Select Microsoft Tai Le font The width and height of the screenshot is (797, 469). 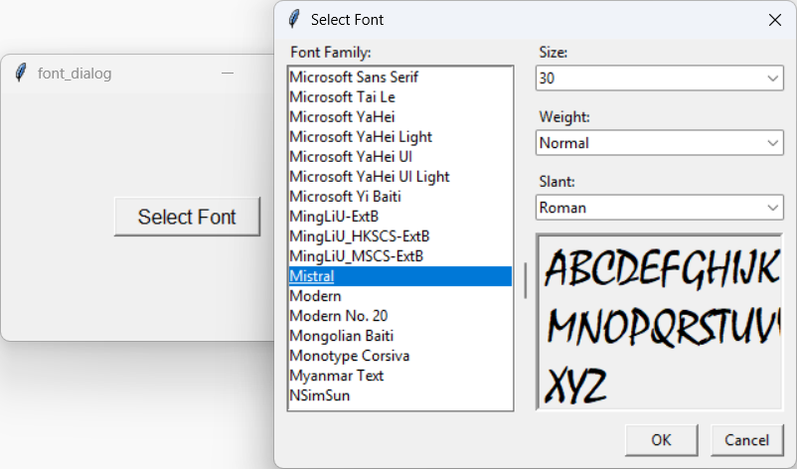point(400,97)
